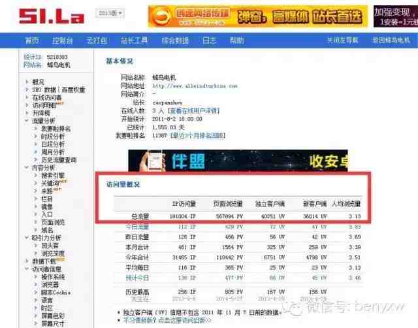418x328 pixels.
Task: Select 时段分析 under 流量分析
Action: coord(53,137)
